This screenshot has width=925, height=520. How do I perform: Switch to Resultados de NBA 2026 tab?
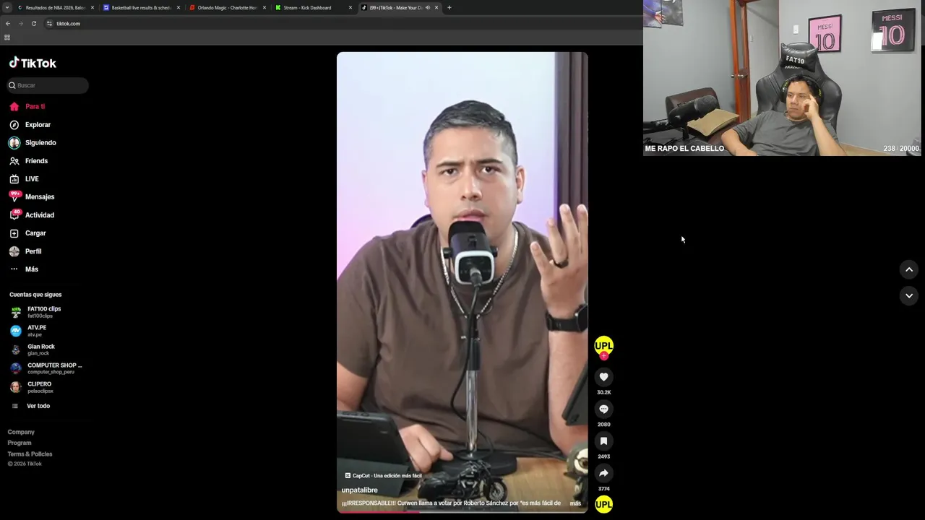tap(55, 7)
